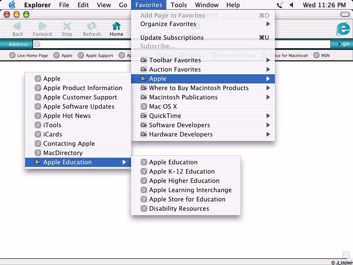Open Apple Higher Education favorite
Image resolution: width=353 pixels, height=265 pixels.
[x=186, y=181]
